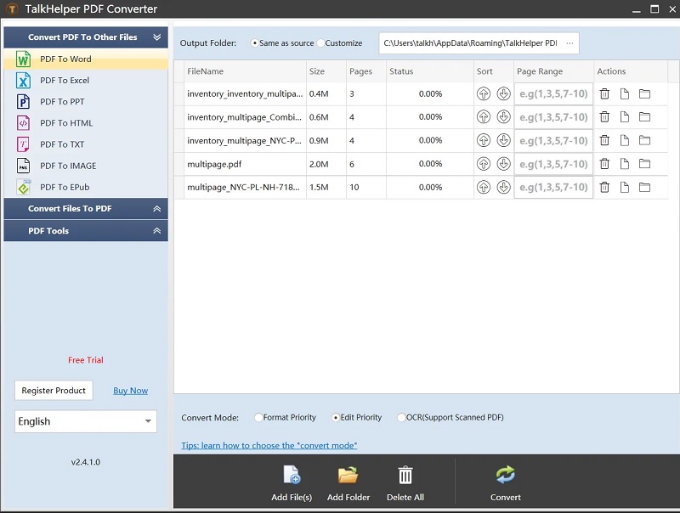Select PDF To PPT conversion
Image resolution: width=680 pixels, height=513 pixels.
point(86,101)
